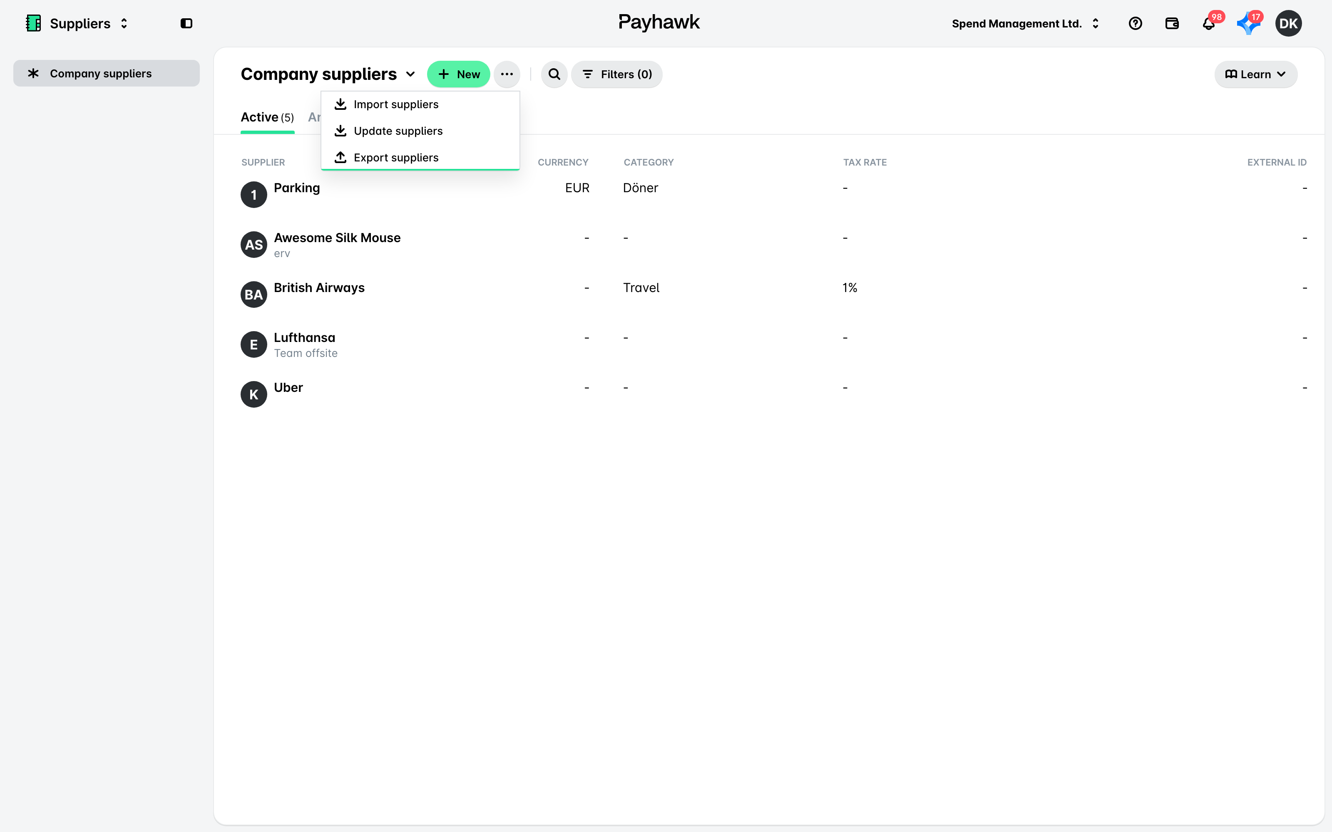Image resolution: width=1332 pixels, height=832 pixels.
Task: Open the supplier search magnifier
Action: point(554,74)
